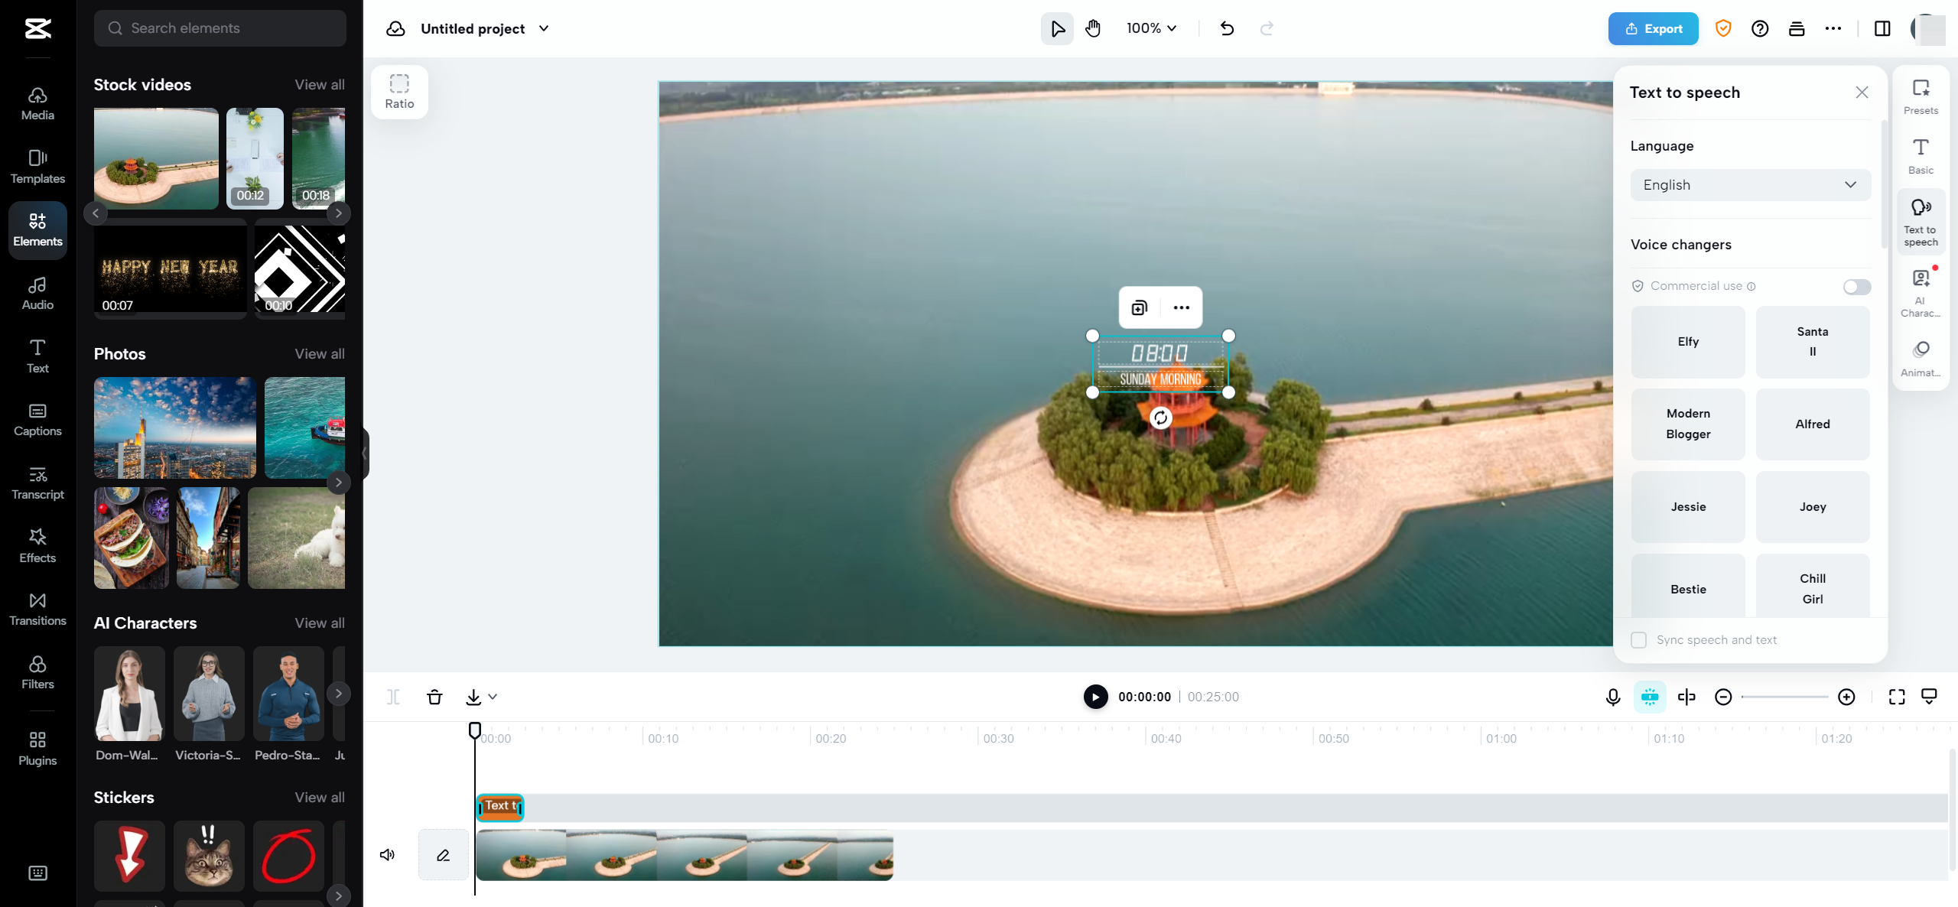Open the Effects panel in sidebar

[37, 545]
